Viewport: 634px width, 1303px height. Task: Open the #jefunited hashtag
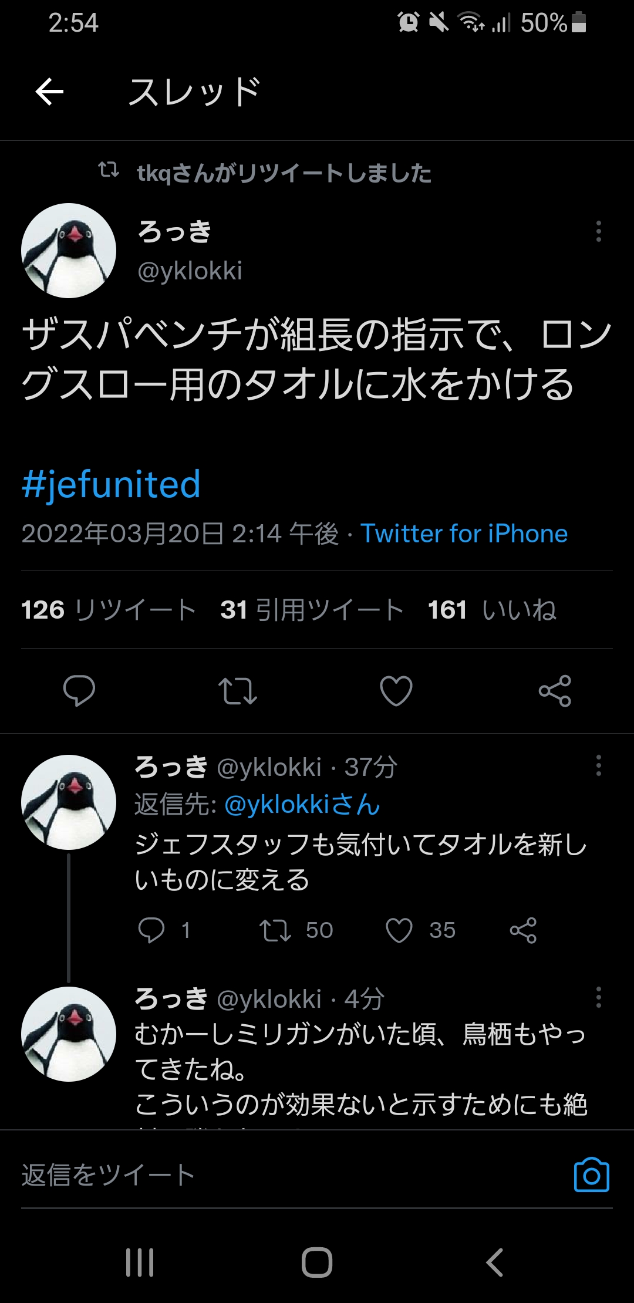click(x=112, y=484)
